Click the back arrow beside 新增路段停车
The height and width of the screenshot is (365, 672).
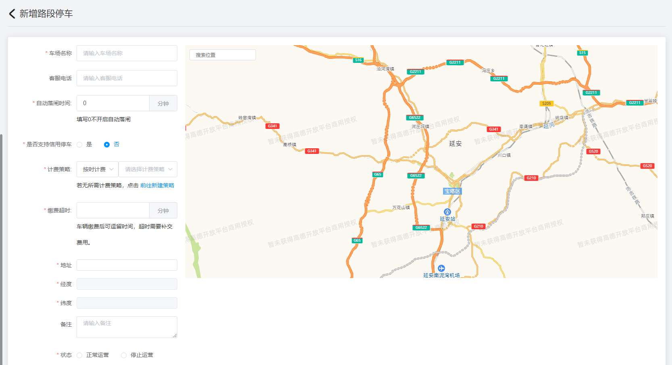tap(12, 14)
